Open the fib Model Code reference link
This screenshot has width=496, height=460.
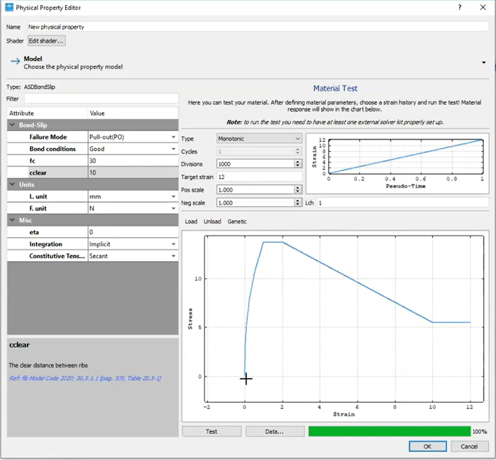click(85, 378)
